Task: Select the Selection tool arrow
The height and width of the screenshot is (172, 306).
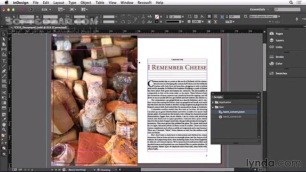Action: pyautogui.click(x=4, y=34)
